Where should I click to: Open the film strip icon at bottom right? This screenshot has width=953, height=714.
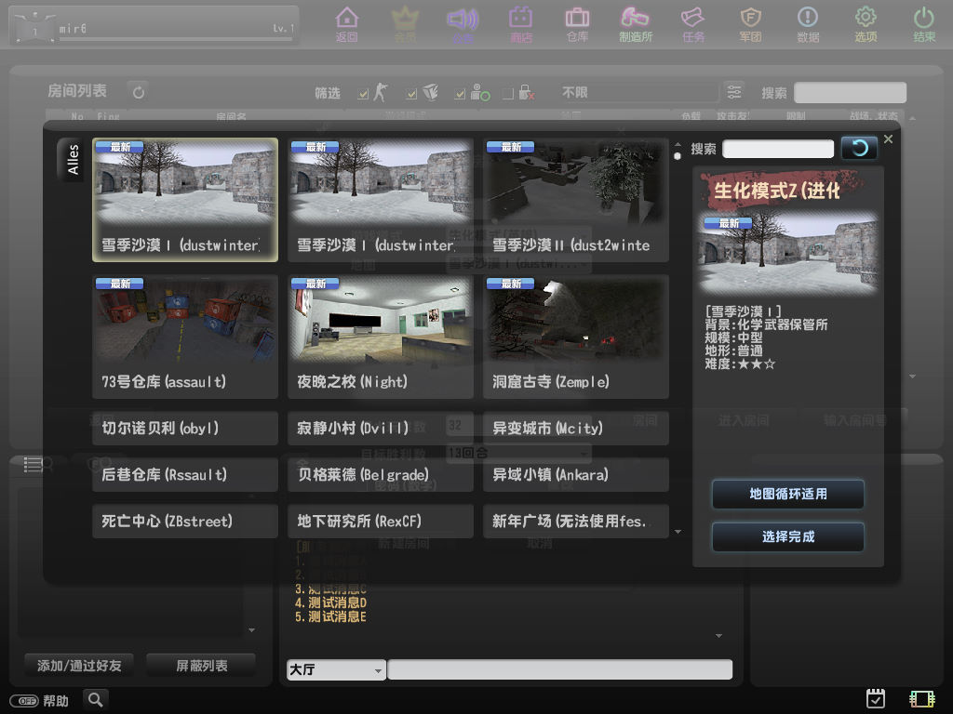[x=921, y=699]
